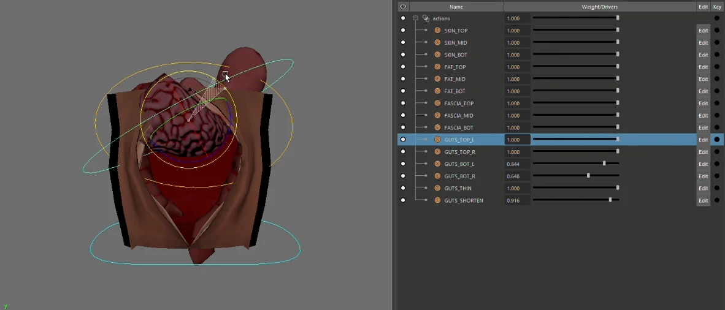725x310 pixels.
Task: Click Edit button for SKIN_TOP
Action: click(704, 31)
